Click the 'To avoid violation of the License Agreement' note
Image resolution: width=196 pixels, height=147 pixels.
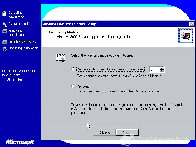[x=126, y=109]
